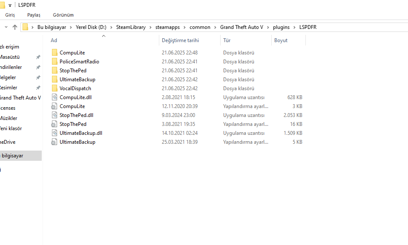Click the UltimateBackup configuration file icon
408x245 pixels.
54,142
